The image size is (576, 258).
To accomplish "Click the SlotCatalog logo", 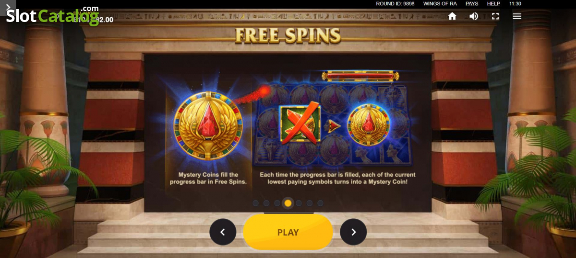I will [52, 16].
